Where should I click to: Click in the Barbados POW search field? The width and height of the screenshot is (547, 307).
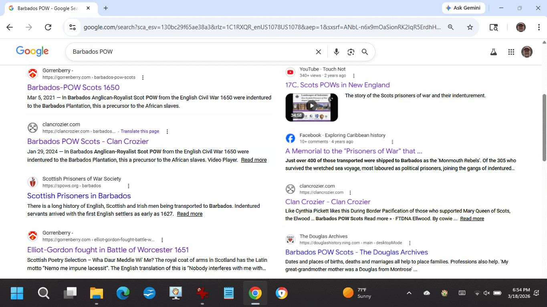click(188, 52)
